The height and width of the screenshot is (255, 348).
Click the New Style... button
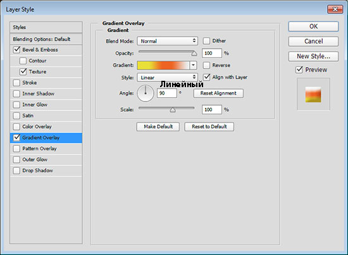[x=313, y=56]
